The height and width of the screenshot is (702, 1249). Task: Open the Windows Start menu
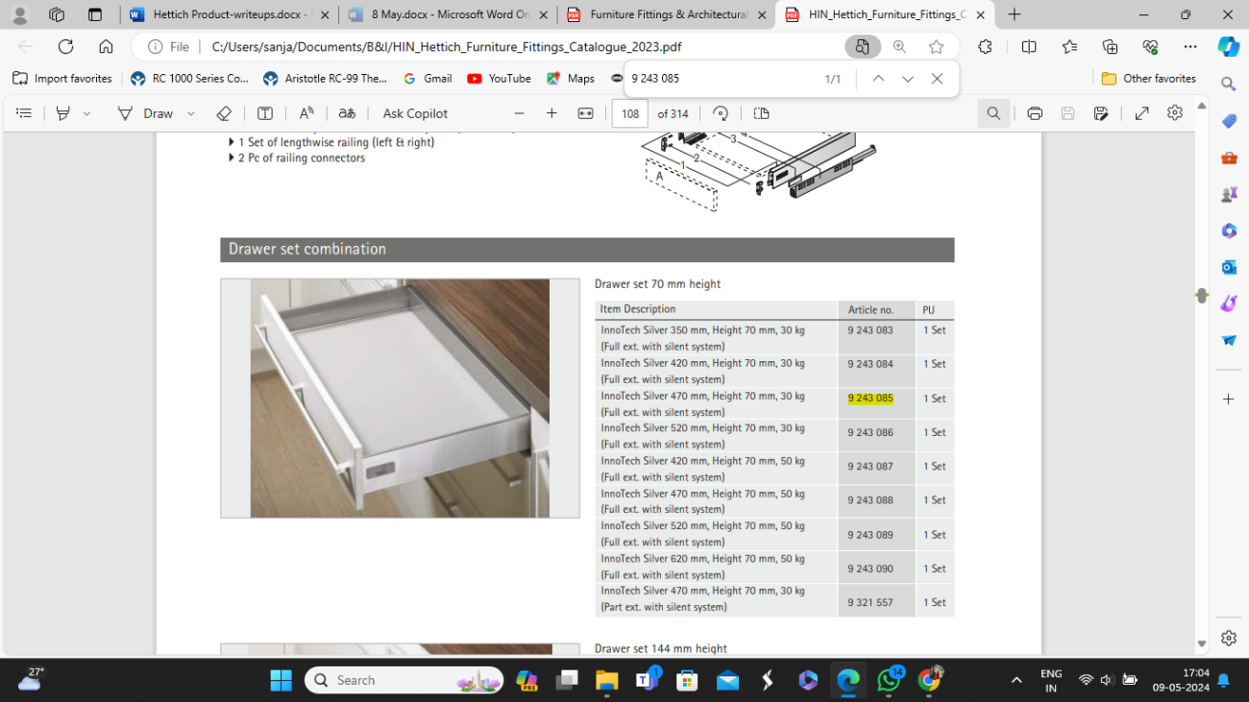[281, 680]
